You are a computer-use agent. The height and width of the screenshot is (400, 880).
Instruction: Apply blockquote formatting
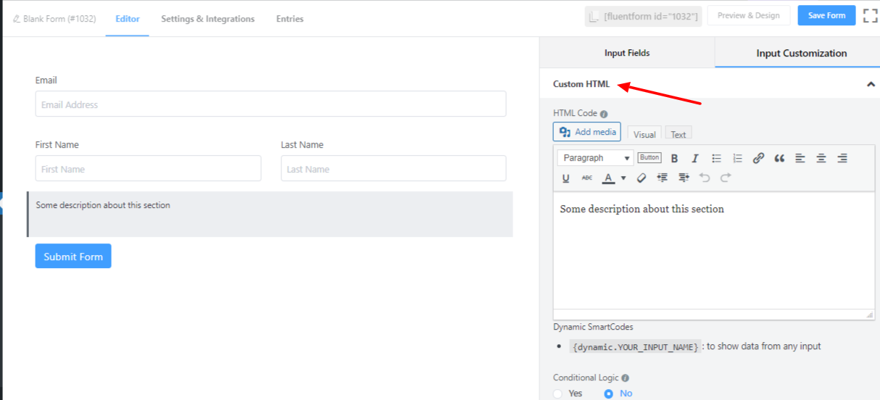(779, 158)
